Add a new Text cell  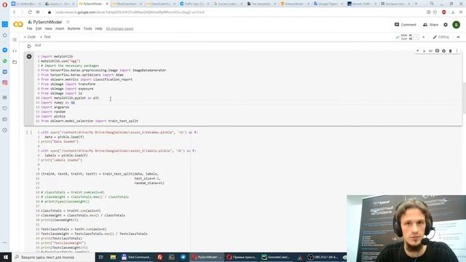coord(45,37)
